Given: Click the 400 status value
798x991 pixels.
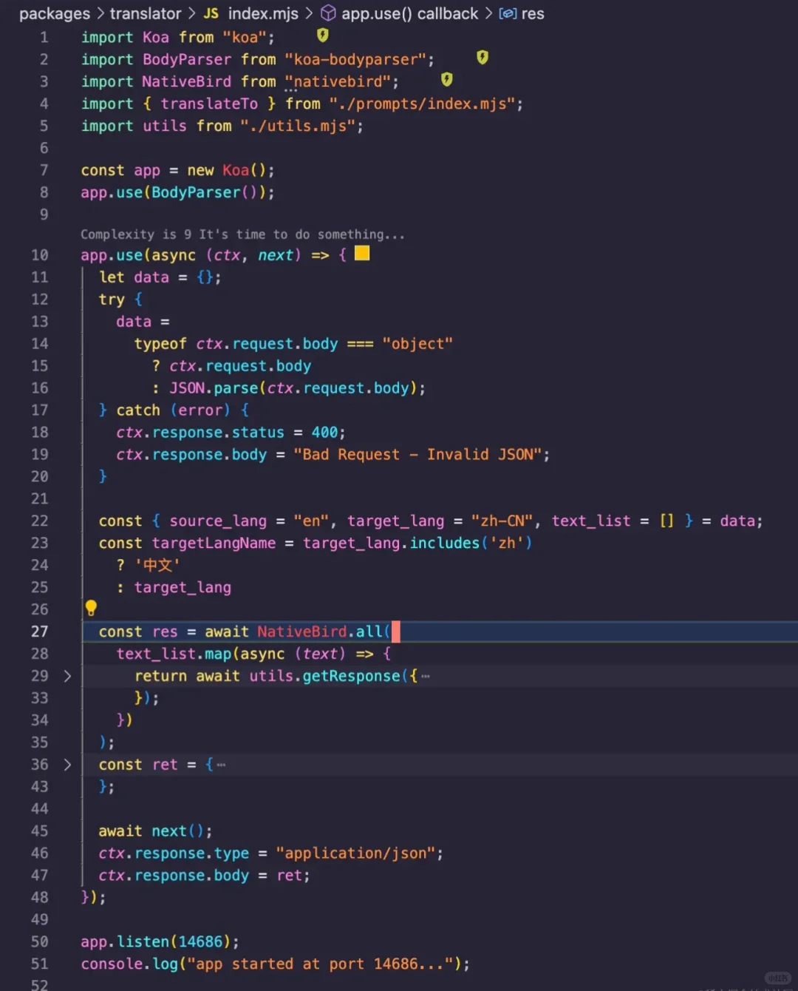Looking at the screenshot, I should coord(324,432).
